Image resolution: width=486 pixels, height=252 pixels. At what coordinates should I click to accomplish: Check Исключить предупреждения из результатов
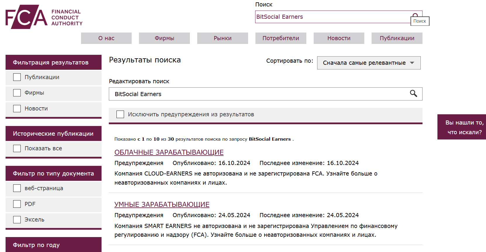120,114
